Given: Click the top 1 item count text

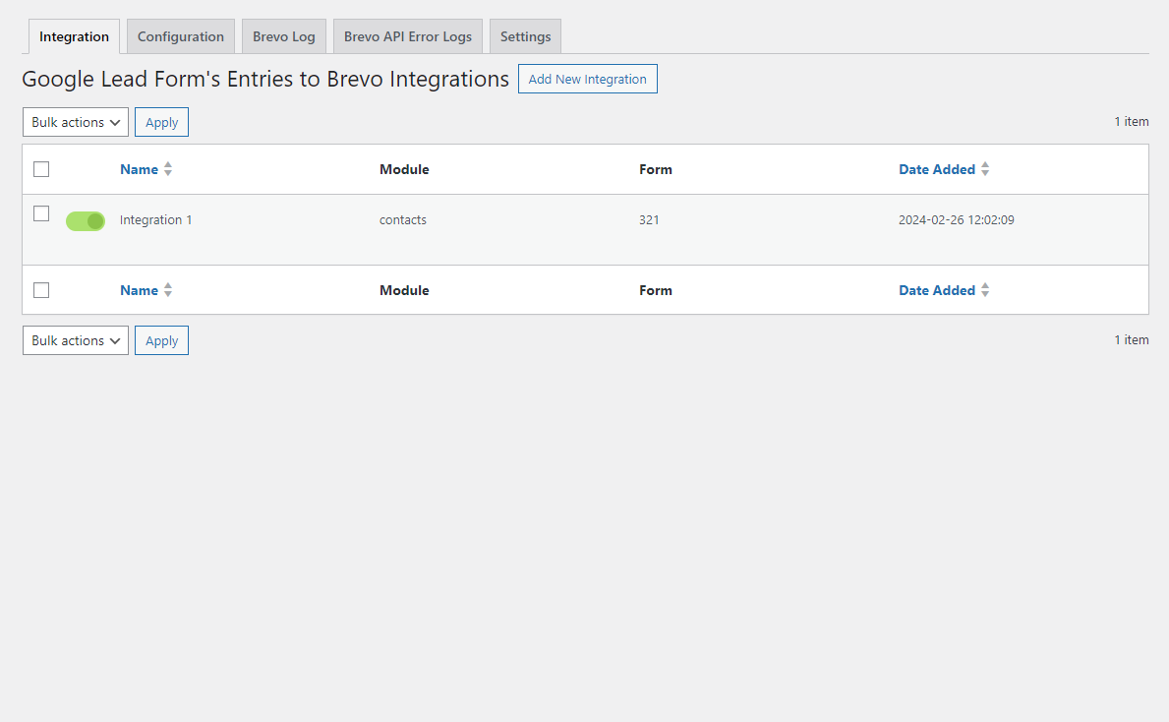Looking at the screenshot, I should pos(1131,122).
